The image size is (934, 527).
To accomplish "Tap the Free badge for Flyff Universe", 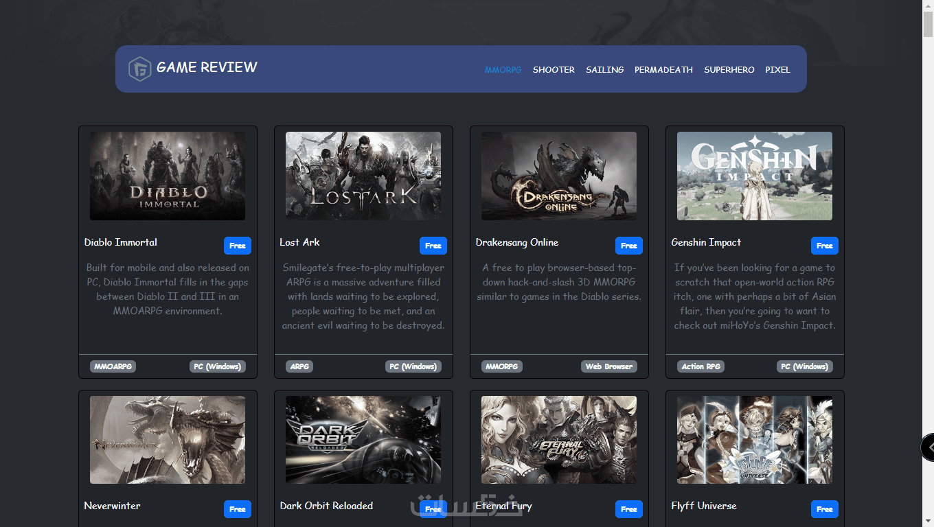I will click(x=825, y=509).
